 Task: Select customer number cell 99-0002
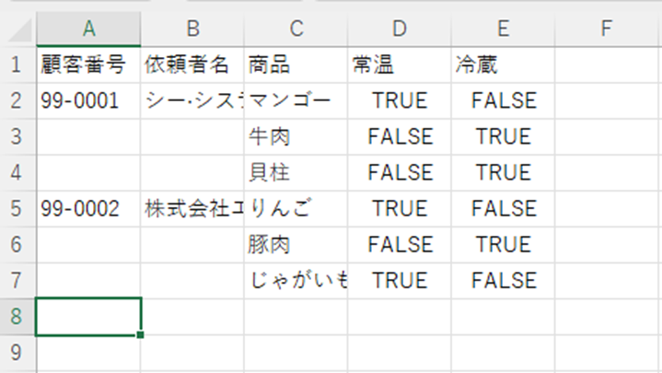pos(88,208)
